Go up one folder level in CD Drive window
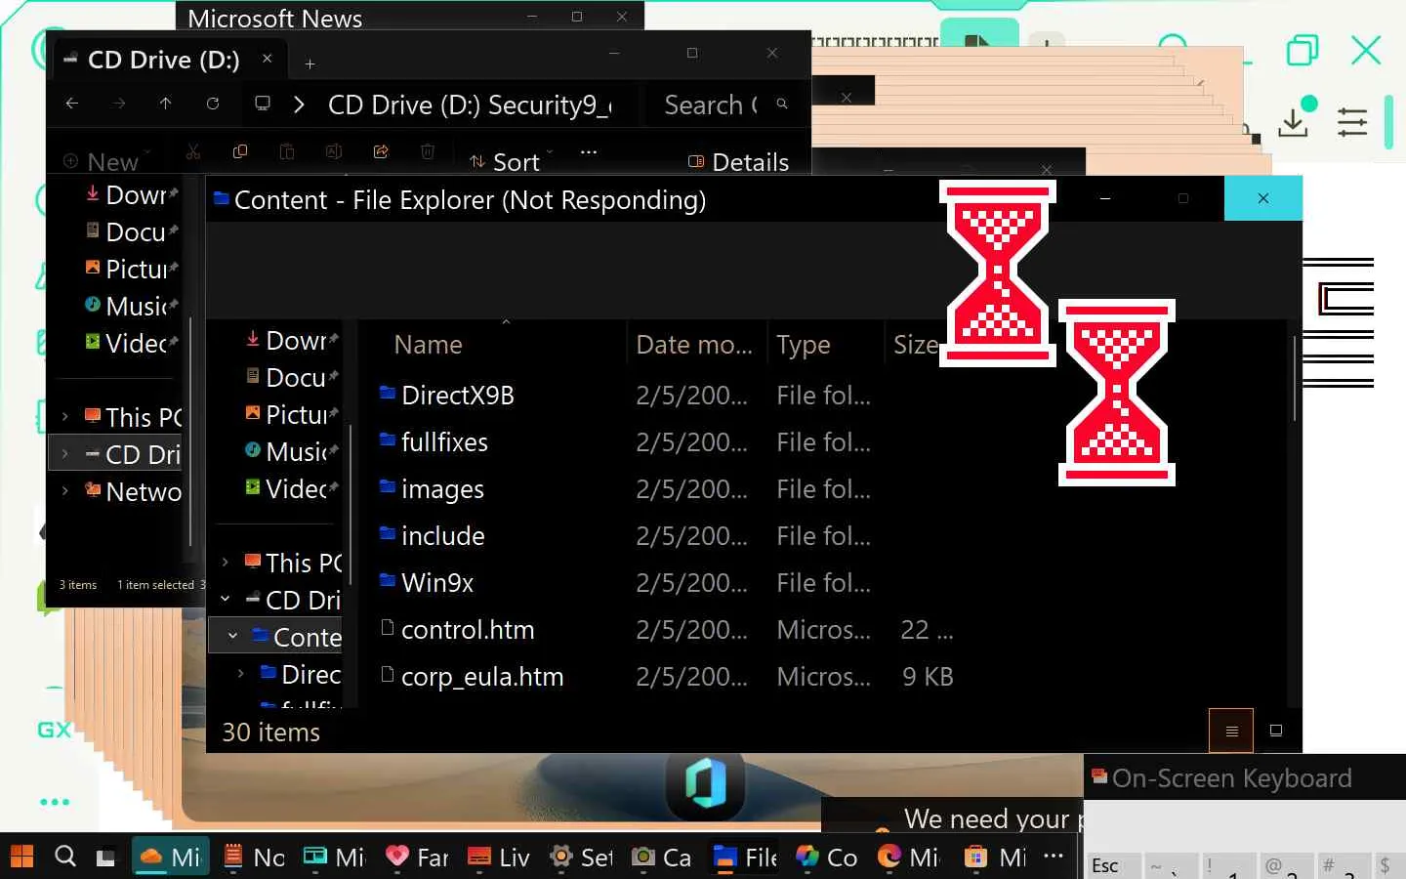1406x879 pixels. (x=166, y=104)
